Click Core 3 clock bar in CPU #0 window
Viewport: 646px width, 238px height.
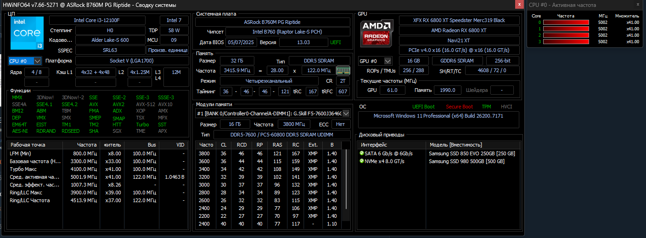(567, 42)
